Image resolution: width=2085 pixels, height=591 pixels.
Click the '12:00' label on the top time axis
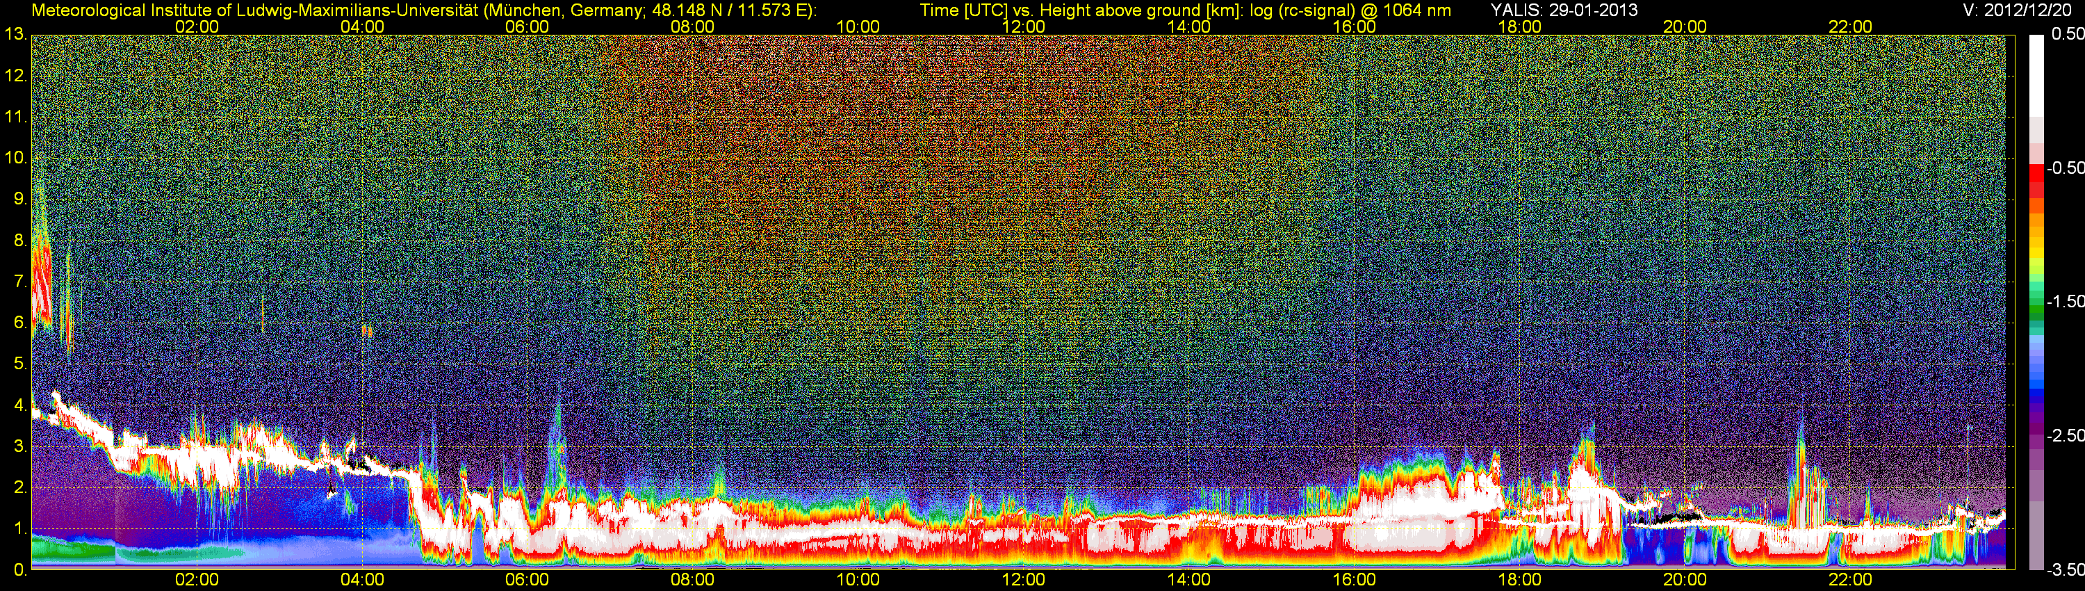pos(1023,26)
